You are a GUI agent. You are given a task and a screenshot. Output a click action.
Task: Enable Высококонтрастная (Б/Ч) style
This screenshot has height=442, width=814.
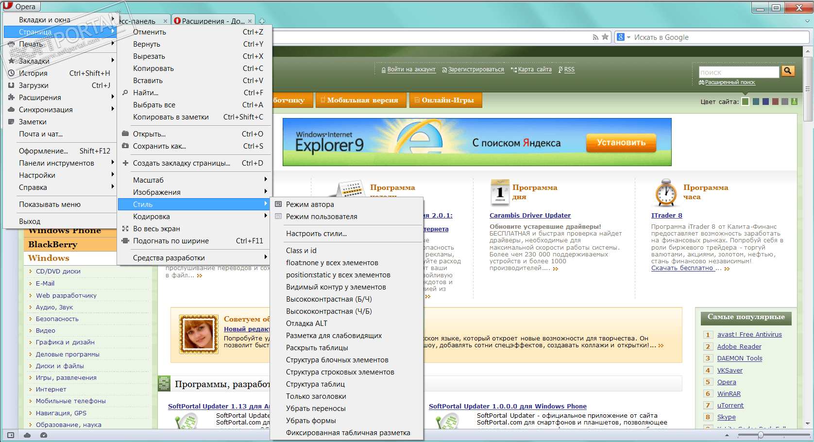[x=346, y=299]
